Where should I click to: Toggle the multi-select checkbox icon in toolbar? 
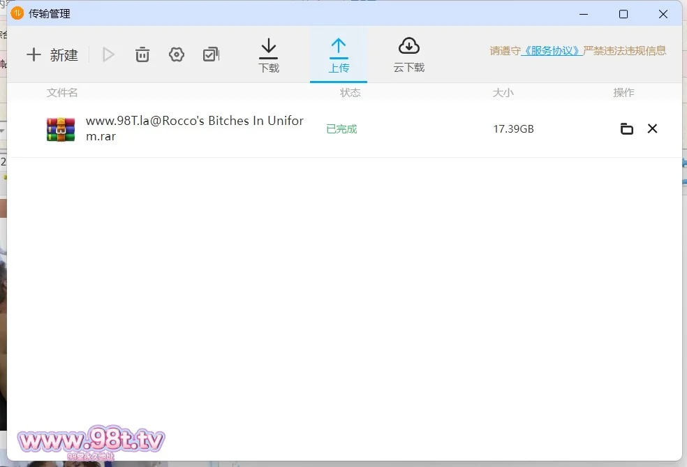(x=211, y=54)
